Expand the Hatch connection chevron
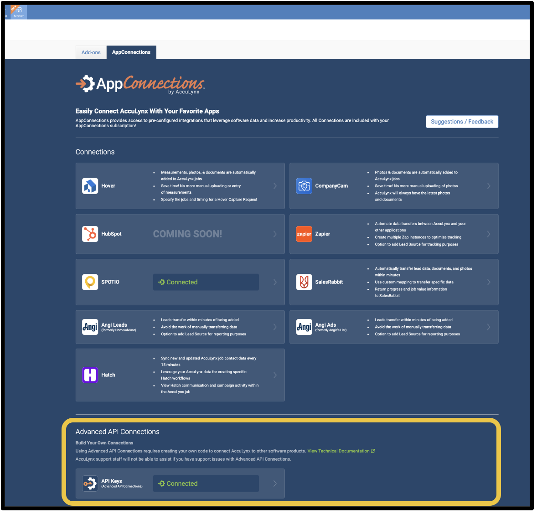This screenshot has height=514, width=537. click(276, 376)
